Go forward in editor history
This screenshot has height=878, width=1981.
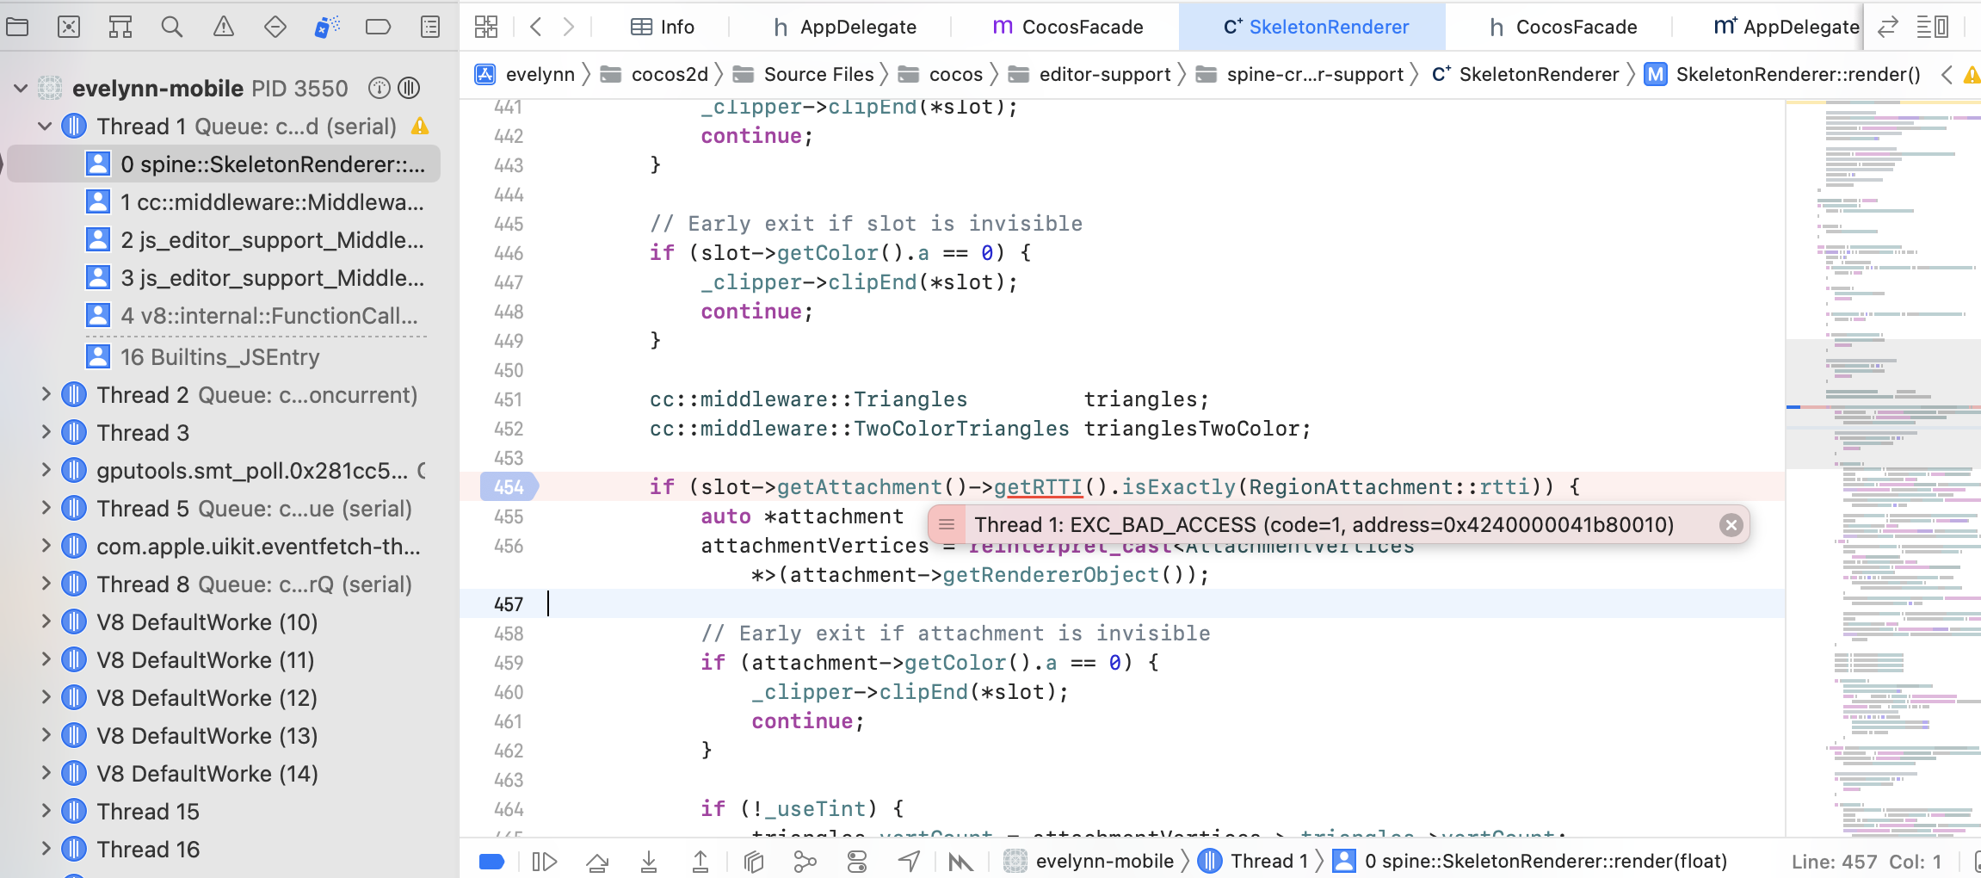[568, 27]
